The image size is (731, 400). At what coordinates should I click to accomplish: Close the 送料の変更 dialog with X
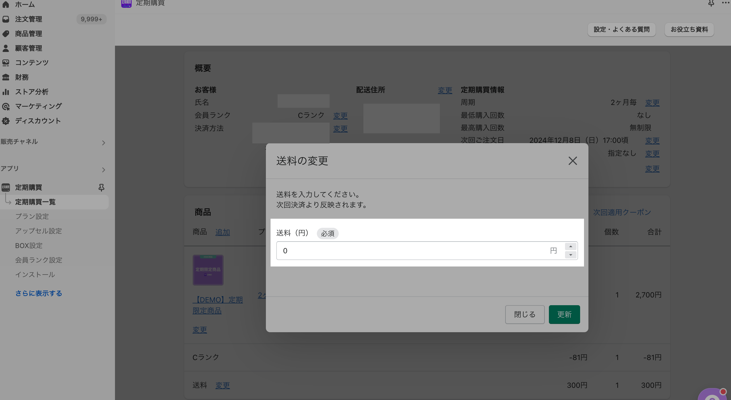(x=573, y=161)
